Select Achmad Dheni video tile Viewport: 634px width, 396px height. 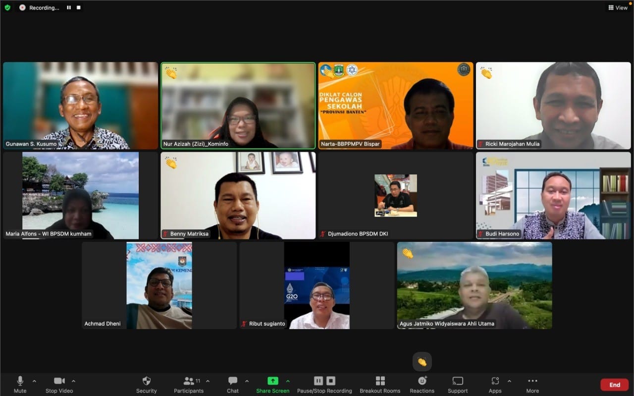159,285
